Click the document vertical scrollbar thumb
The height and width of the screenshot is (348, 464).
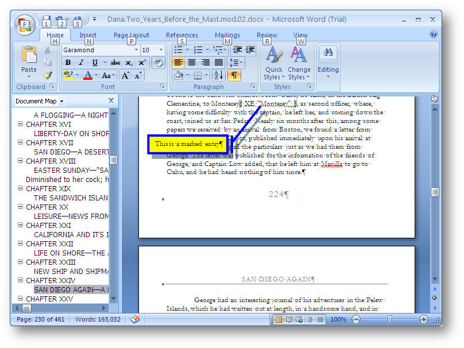(435, 192)
